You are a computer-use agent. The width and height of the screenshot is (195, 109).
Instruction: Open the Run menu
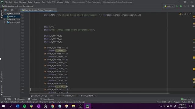(x=43, y=2)
